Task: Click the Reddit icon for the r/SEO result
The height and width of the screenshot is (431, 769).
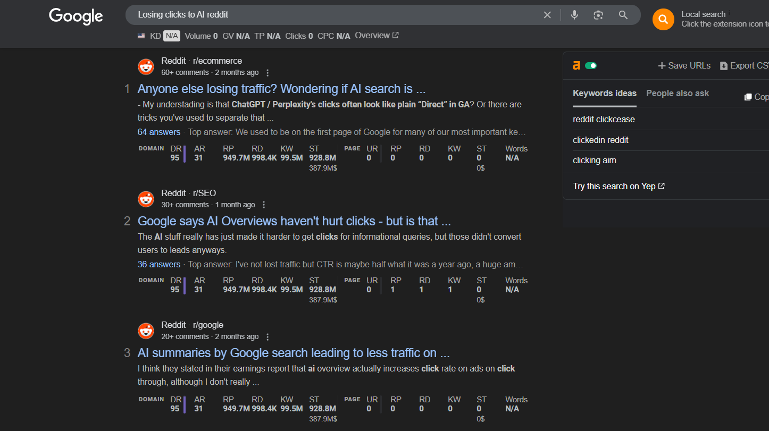Action: click(146, 199)
